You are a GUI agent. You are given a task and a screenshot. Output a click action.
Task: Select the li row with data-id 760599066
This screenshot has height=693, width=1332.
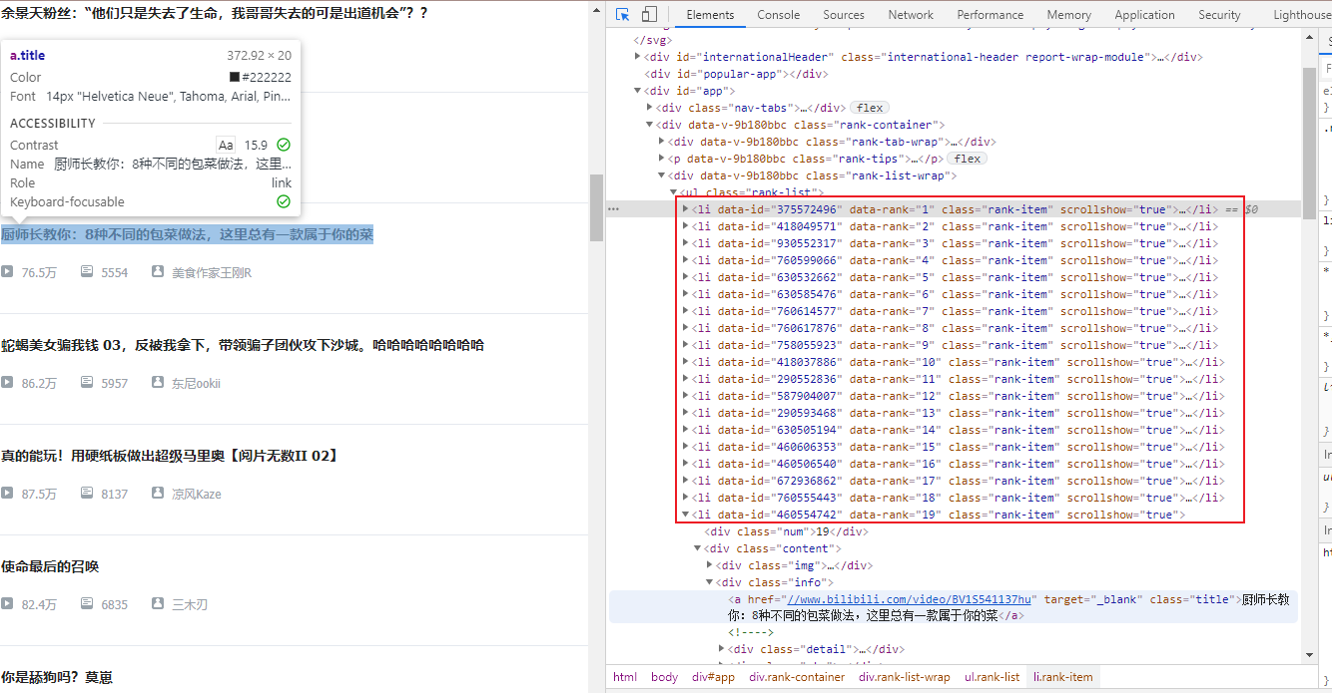(x=954, y=260)
